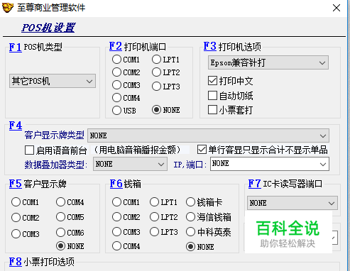Open the IP,端口 combo box arrow
350x271 pixels.
tap(323, 164)
